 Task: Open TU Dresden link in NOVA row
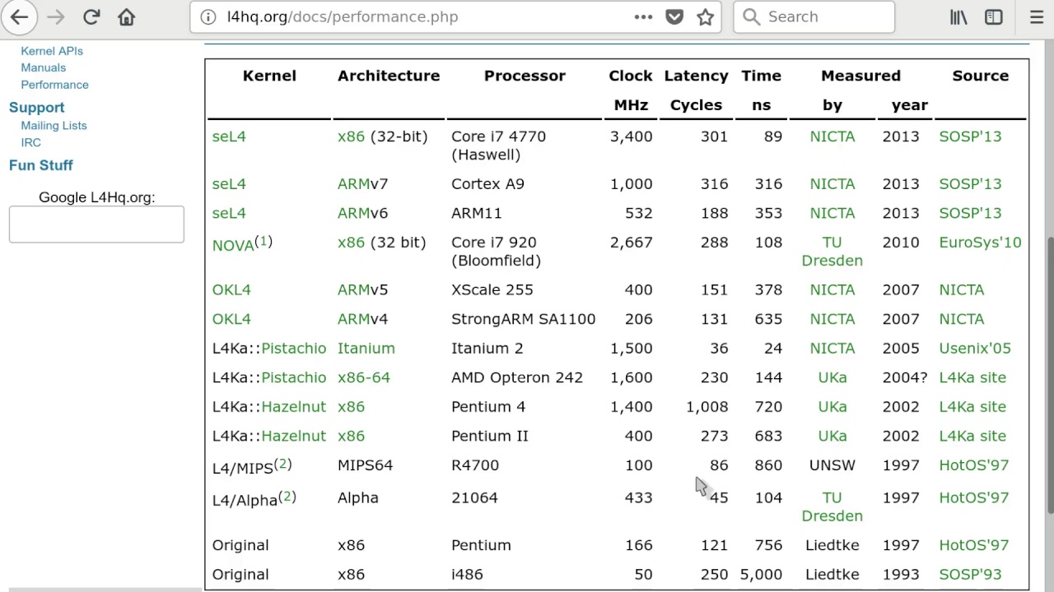point(832,252)
